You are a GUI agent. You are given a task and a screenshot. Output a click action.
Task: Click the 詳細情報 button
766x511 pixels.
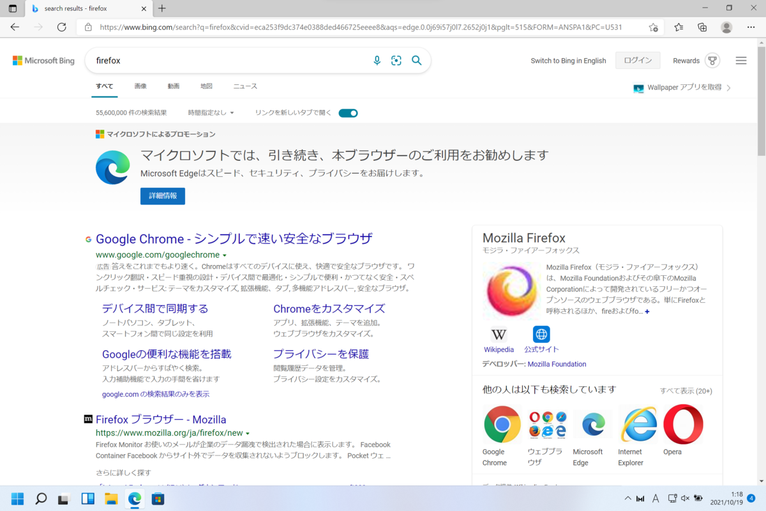163,196
